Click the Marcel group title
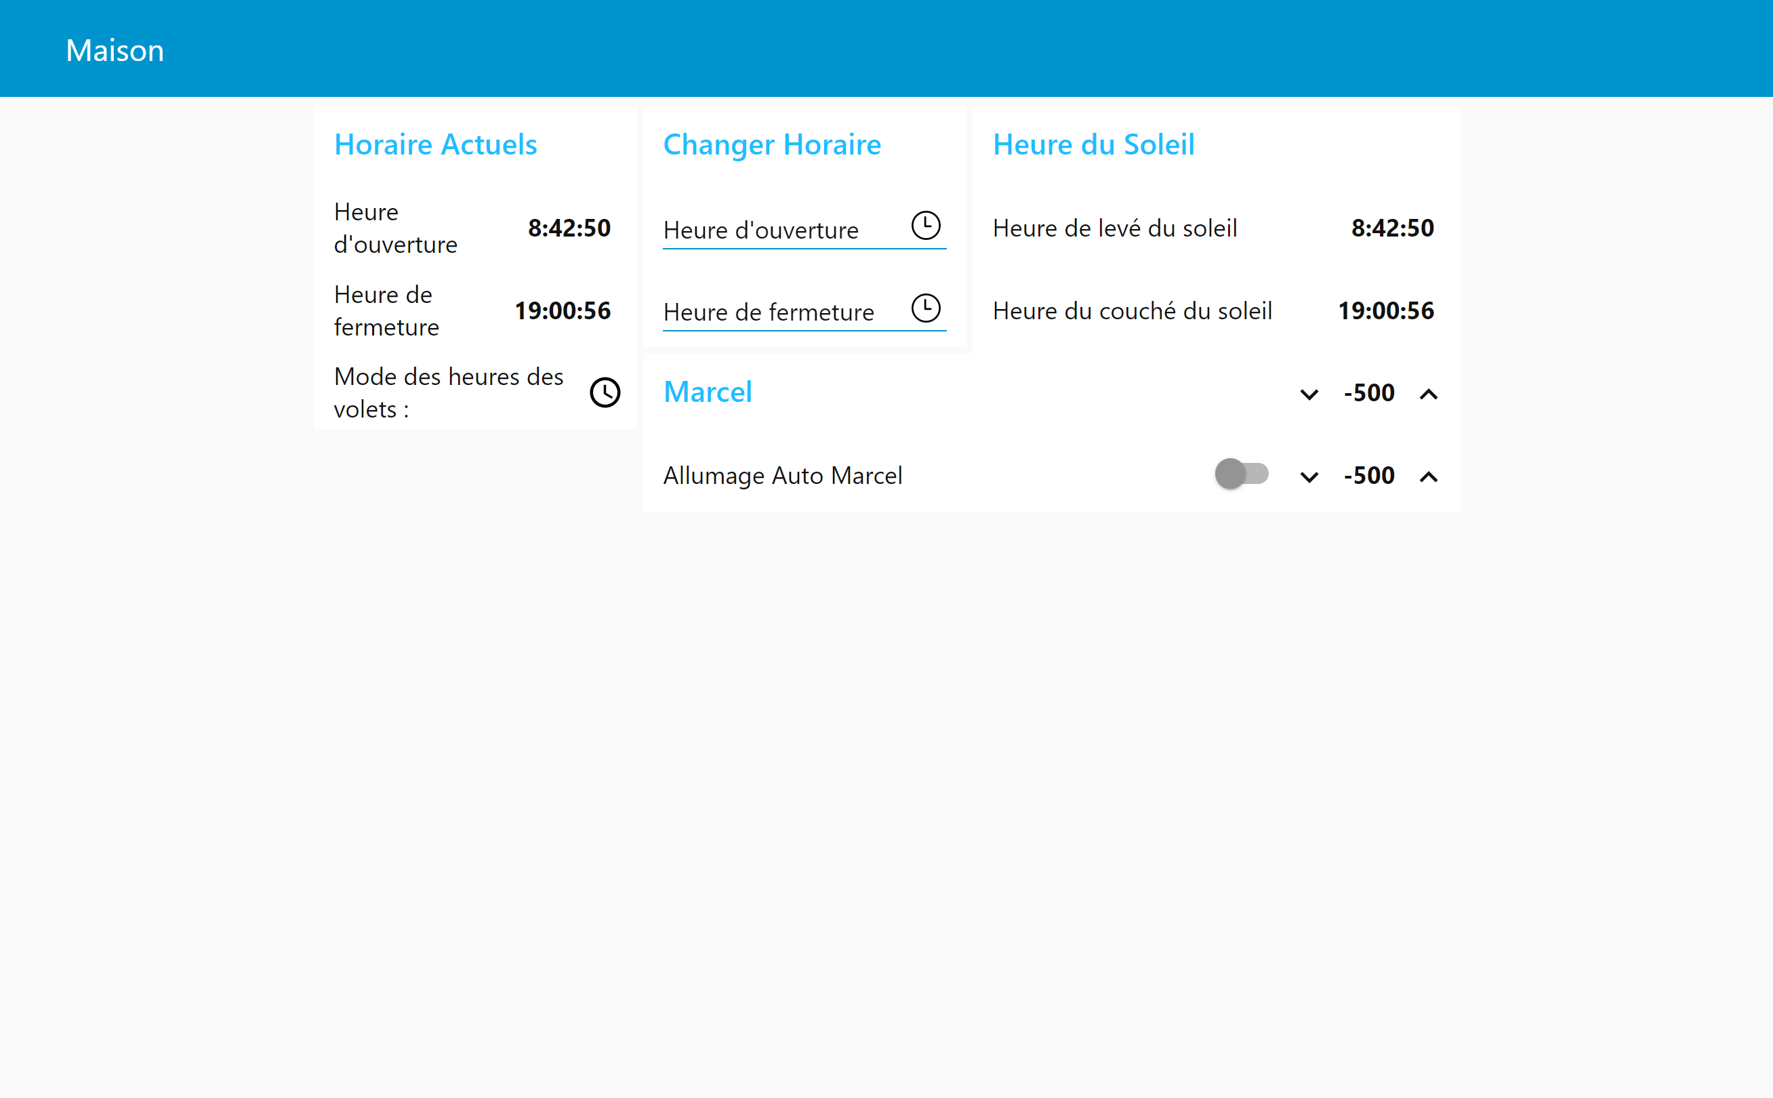 pos(708,392)
